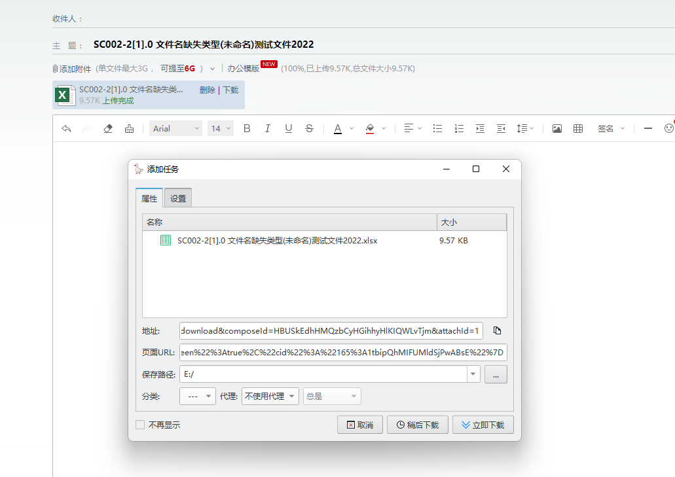The height and width of the screenshot is (477, 675).
Task: Open the 办公模版 template menu
Action: [244, 68]
